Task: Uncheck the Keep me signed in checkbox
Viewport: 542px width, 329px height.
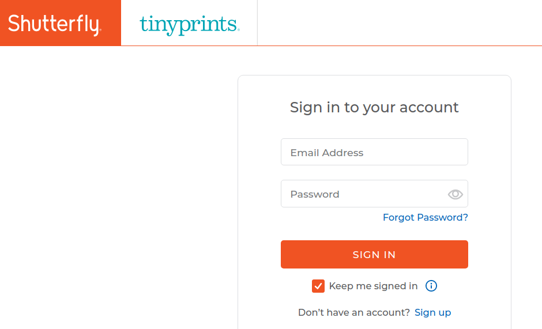Action: 318,286
